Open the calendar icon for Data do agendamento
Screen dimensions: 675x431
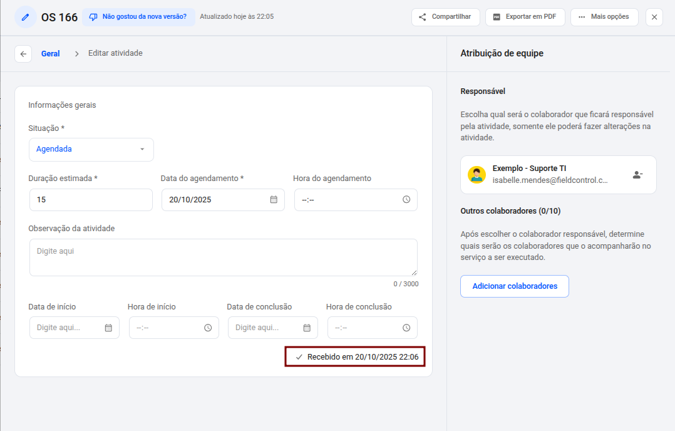[274, 199]
